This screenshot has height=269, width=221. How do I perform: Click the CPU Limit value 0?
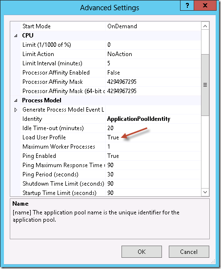tap(109, 45)
